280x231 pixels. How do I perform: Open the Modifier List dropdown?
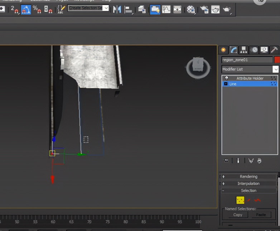(x=250, y=69)
